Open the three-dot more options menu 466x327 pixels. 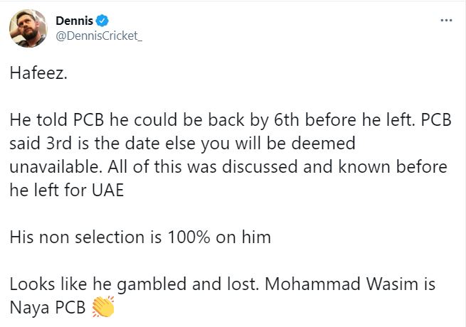pyautogui.click(x=446, y=20)
